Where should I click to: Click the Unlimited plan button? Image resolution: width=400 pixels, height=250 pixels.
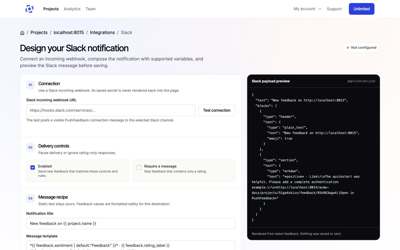361,9
